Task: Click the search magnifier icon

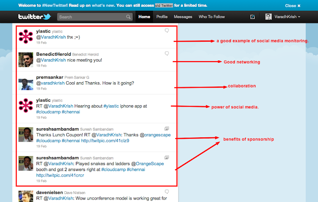Action: (128, 17)
